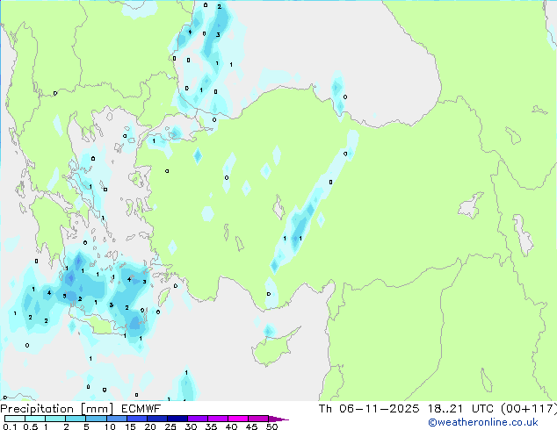Click the legend label '50'
557x430 pixels.
[271, 426]
